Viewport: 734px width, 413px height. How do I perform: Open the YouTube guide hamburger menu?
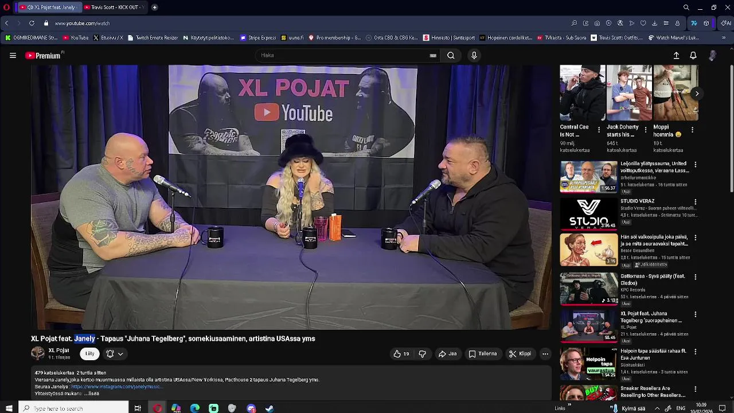click(x=13, y=56)
